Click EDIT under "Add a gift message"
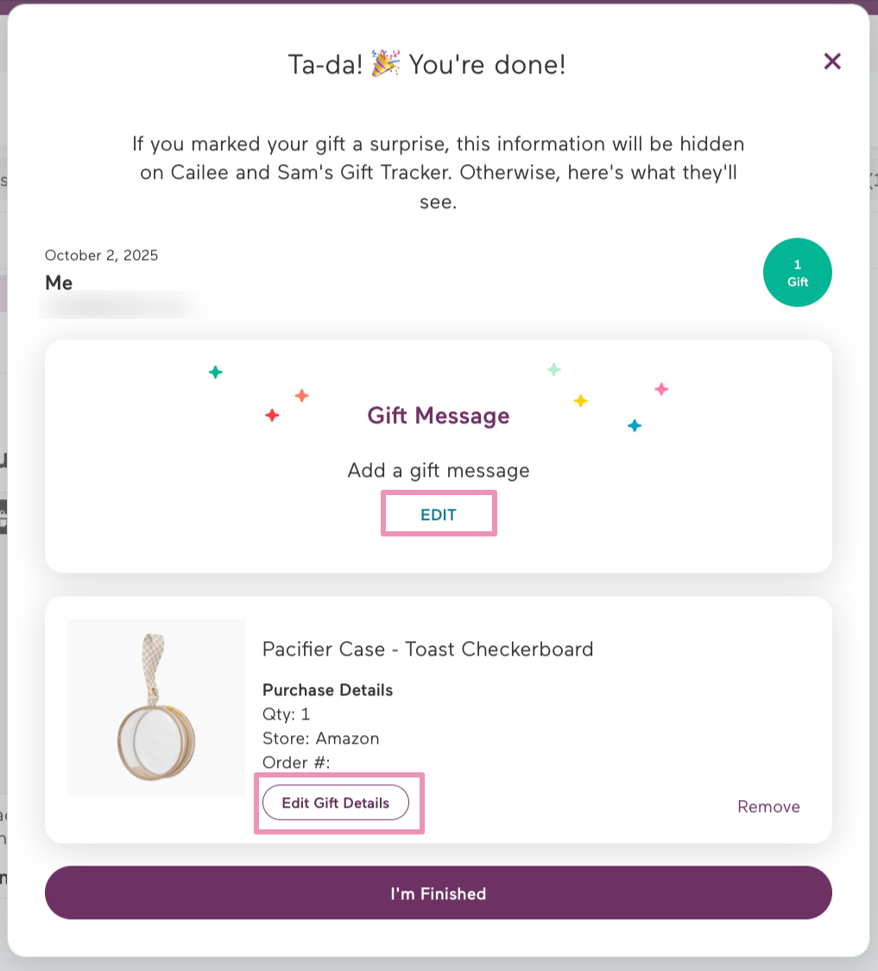The image size is (878, 971). tap(439, 513)
